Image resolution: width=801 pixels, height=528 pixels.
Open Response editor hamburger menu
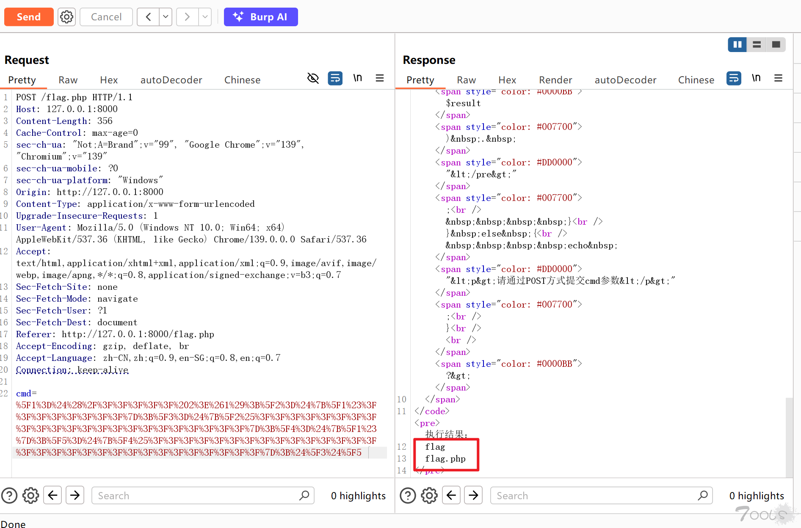778,78
